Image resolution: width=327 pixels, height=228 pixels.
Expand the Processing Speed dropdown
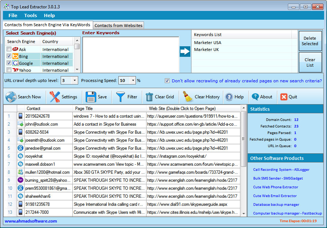pyautogui.click(x=133, y=80)
